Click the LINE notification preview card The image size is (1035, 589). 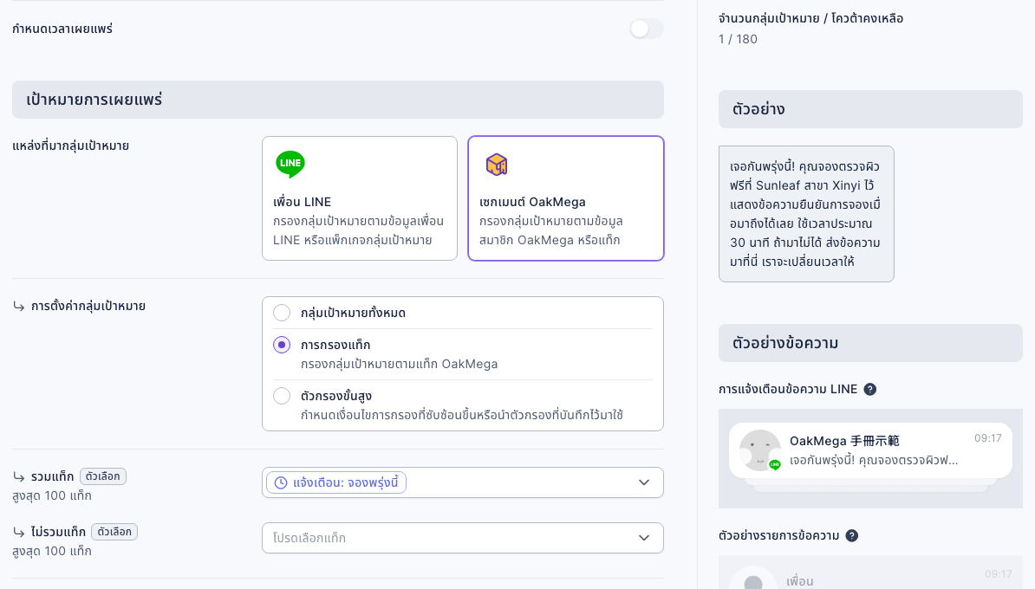[870, 450]
